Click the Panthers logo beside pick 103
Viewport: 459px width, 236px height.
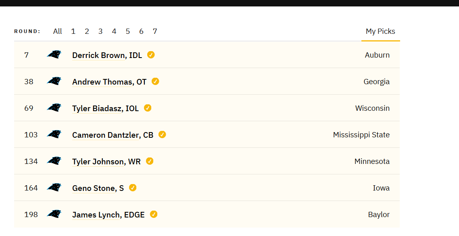coord(54,134)
